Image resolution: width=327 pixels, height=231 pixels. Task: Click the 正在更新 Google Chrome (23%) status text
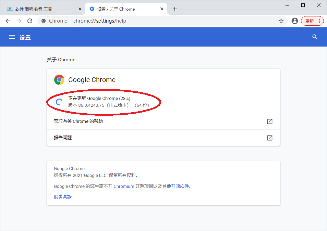pyautogui.click(x=99, y=98)
